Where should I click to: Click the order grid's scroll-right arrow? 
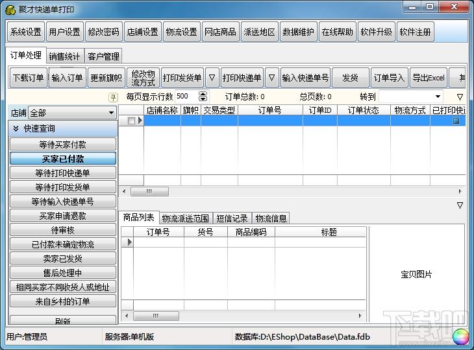tap(460, 191)
